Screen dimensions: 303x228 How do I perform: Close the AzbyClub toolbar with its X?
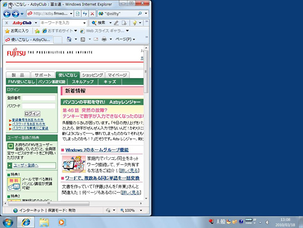tap(7, 23)
